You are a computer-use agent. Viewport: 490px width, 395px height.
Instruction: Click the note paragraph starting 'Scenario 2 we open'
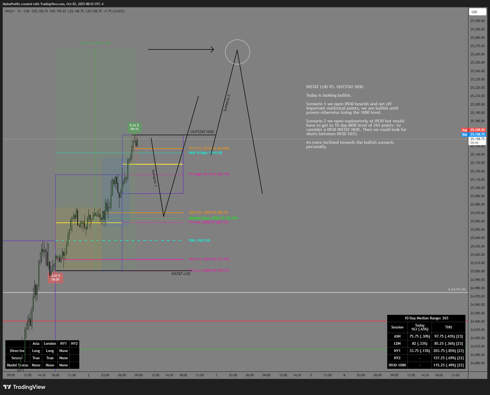point(356,127)
